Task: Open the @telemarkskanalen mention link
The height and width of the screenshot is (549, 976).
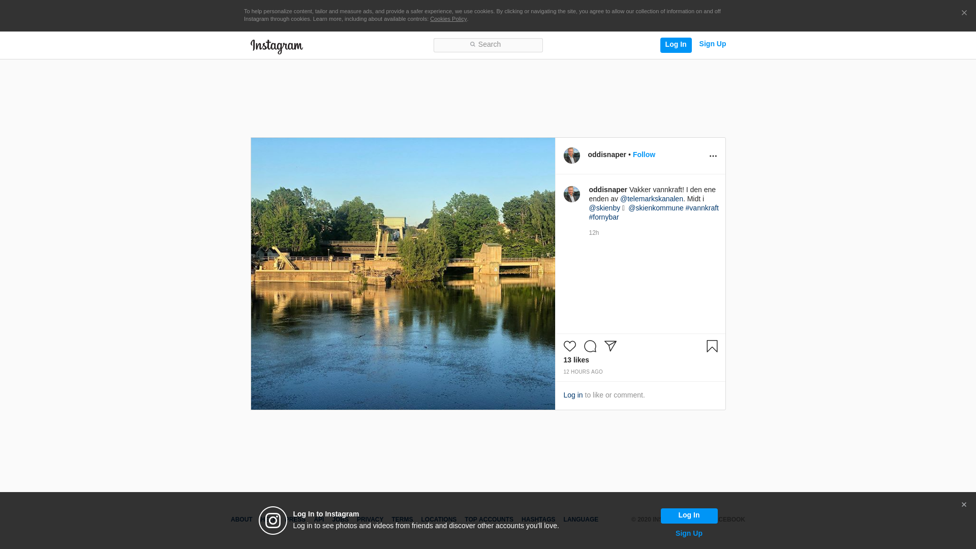Action: (x=651, y=199)
